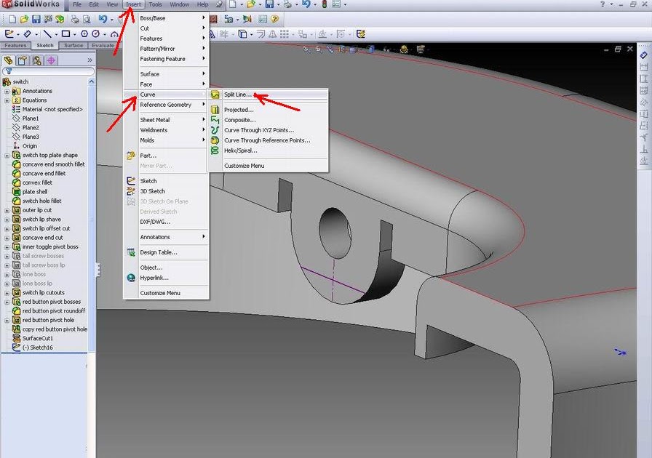Choose Helix/Spiral from the Curve submenu
The width and height of the screenshot is (652, 458).
pos(242,150)
